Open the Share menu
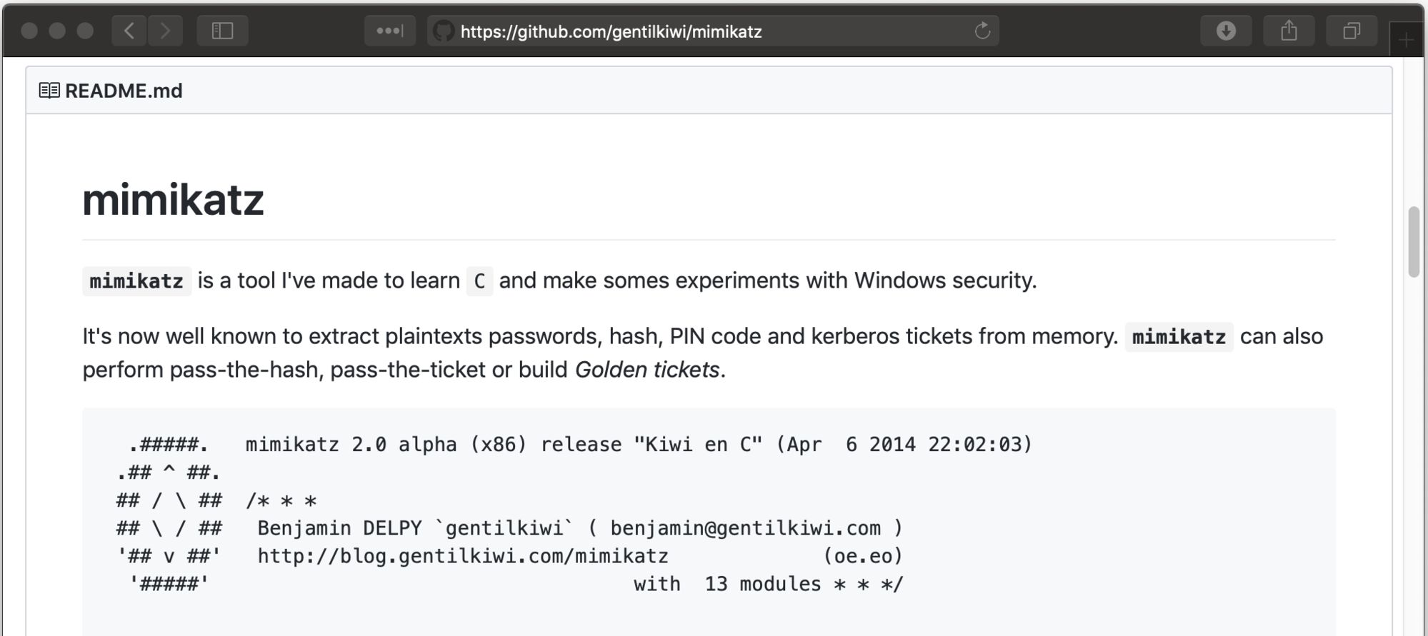This screenshot has height=636, width=1428. [1288, 31]
